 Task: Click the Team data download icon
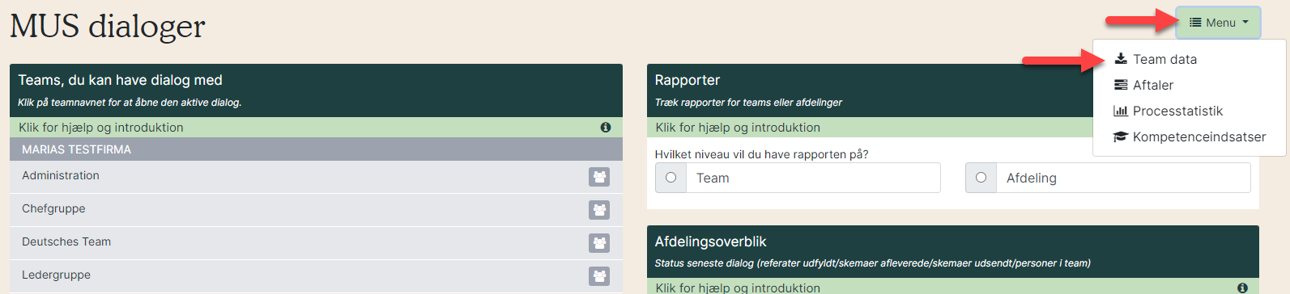(1121, 59)
